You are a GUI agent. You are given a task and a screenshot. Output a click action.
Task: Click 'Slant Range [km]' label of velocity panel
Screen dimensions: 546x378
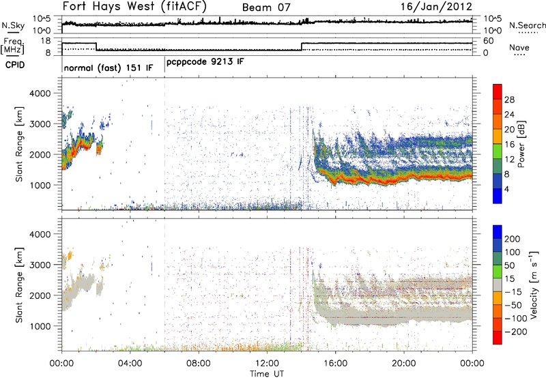(x=20, y=285)
